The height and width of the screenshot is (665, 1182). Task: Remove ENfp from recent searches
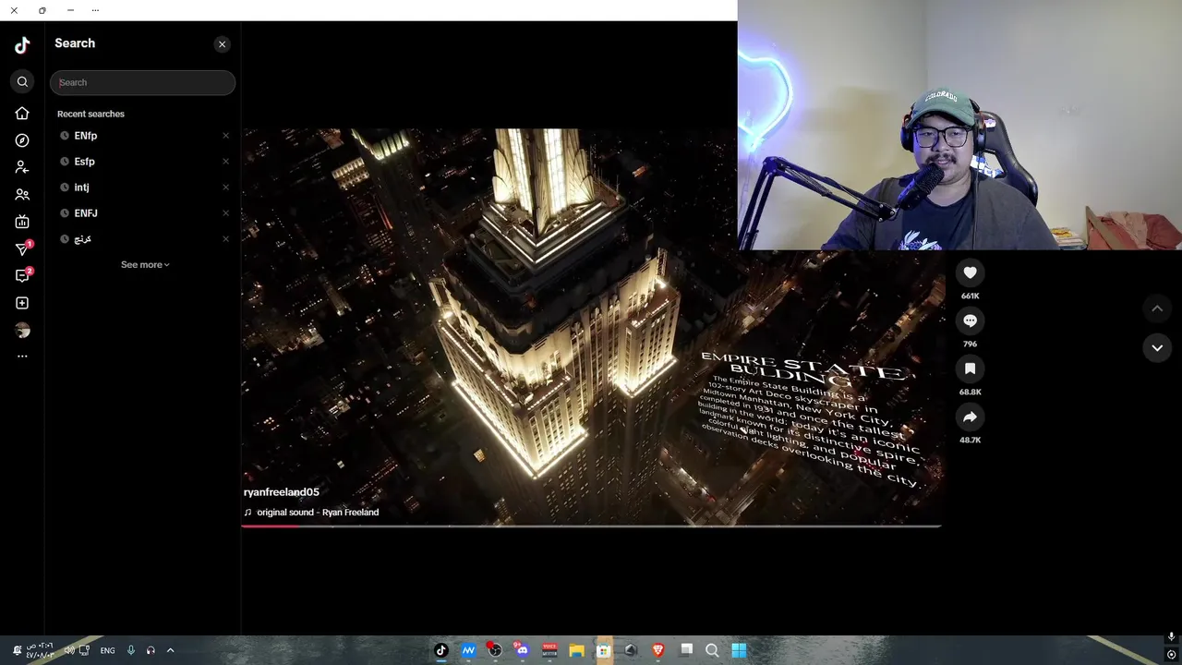225,136
